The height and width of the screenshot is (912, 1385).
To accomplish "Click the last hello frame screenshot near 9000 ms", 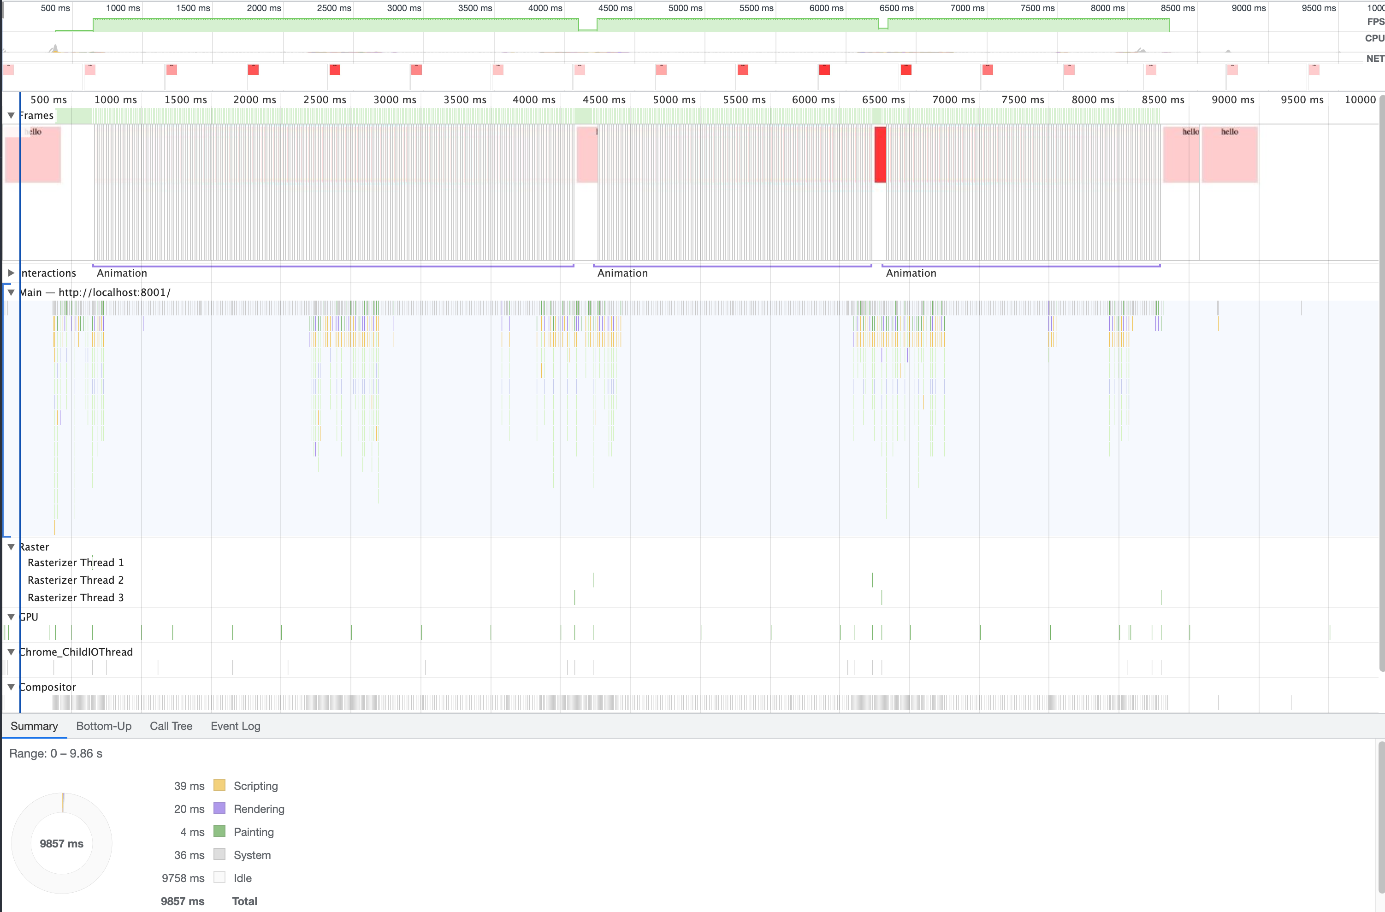I will 1230,155.
